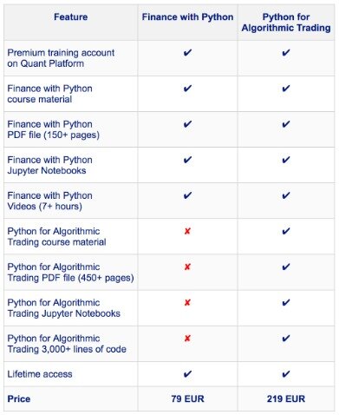Click Premium training account on Quant Platform text
Viewport: 339px width, 415px height.
click(61, 58)
